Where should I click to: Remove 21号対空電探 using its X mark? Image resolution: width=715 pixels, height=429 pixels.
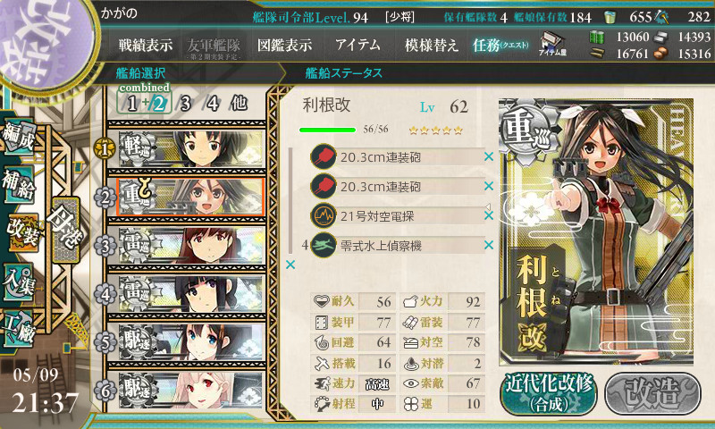[x=489, y=215]
